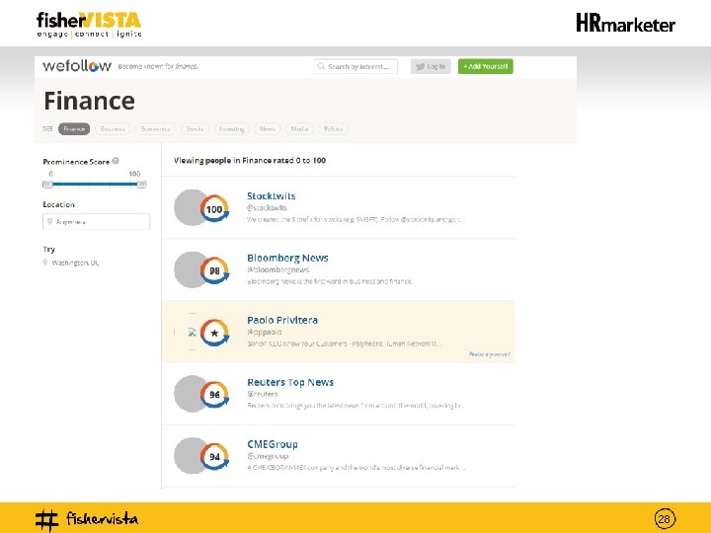
Task: Open CMEGroup profile avatar
Action: [x=191, y=455]
